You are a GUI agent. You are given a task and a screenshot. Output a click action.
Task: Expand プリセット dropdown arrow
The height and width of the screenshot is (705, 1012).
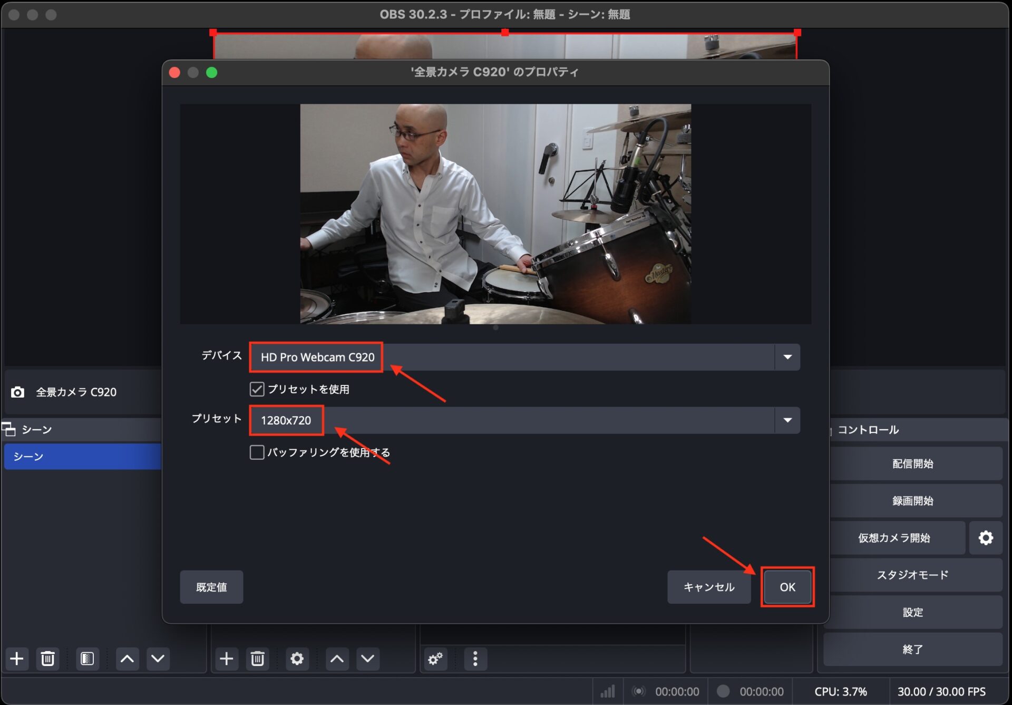787,420
